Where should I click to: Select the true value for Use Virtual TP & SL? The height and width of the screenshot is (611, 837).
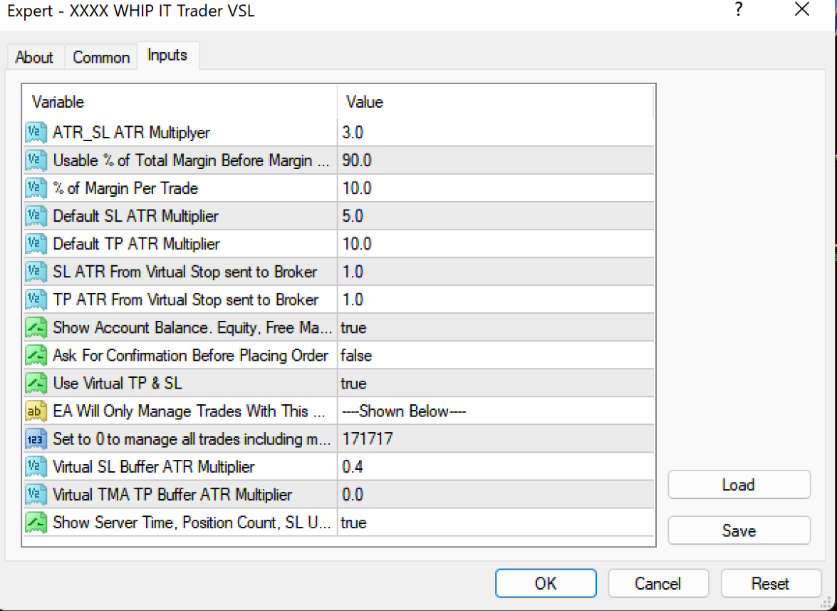click(354, 383)
